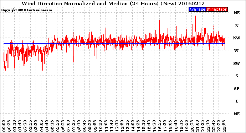Click the 00:35 time axis label
This screenshot has width=246, height=133.
tap(9, 126)
